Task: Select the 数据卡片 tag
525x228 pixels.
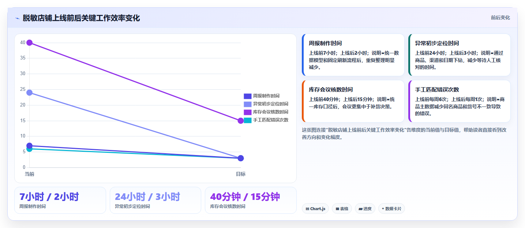Action: click(x=391, y=209)
